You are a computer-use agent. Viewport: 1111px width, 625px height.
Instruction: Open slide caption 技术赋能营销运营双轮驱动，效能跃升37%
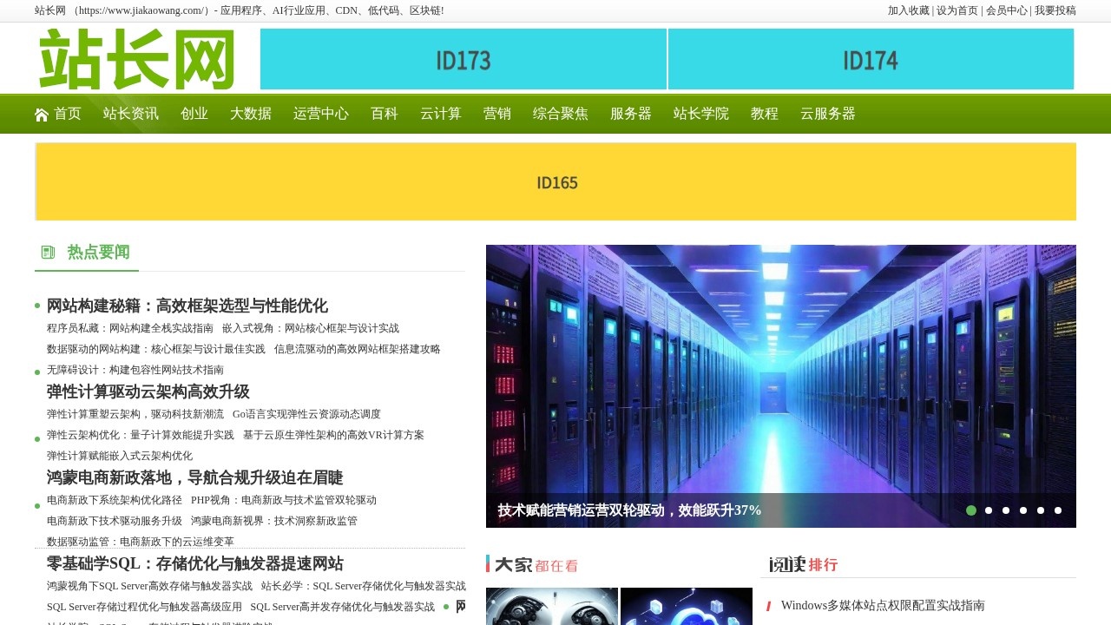(629, 510)
